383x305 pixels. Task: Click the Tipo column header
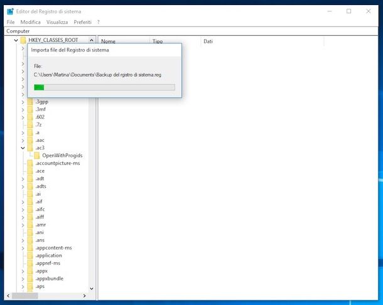point(157,41)
